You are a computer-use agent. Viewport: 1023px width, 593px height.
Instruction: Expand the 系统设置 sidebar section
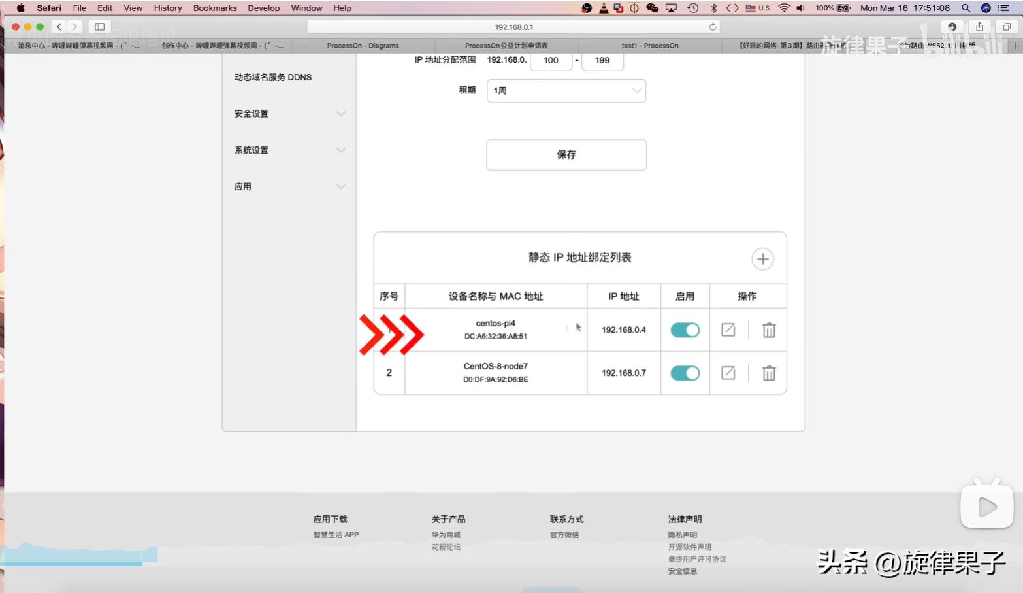tap(289, 150)
